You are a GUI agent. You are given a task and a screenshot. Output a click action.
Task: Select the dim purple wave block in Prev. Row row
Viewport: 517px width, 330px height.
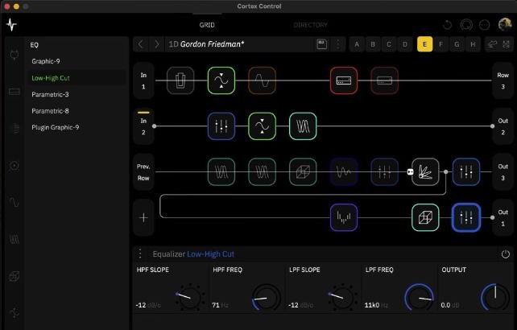[x=344, y=171]
